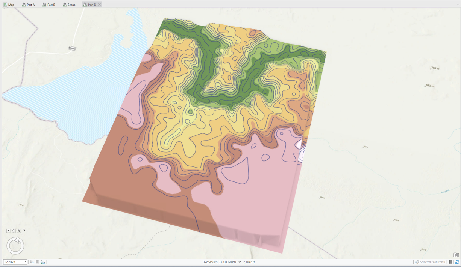Click the navigator ring control
The width and height of the screenshot is (461, 267).
(x=15, y=246)
